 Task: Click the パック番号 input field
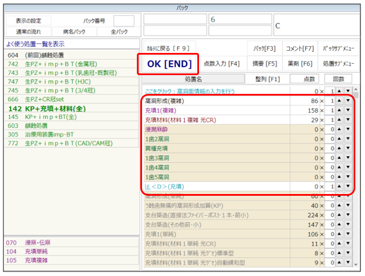(x=124, y=21)
